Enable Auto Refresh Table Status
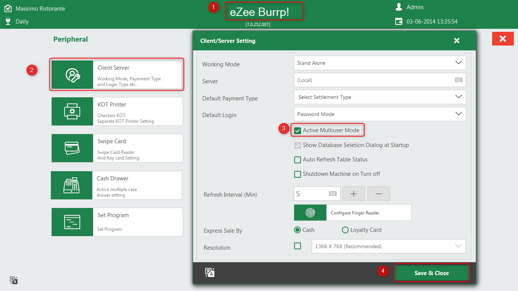This screenshot has width=518, height=291. tap(298, 160)
